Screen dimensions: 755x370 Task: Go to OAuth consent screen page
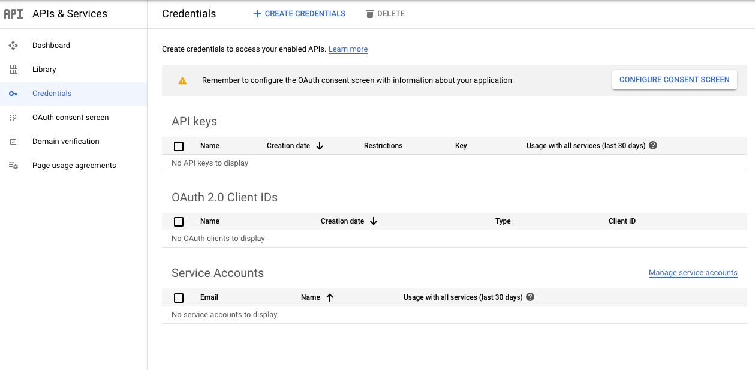coord(73,118)
